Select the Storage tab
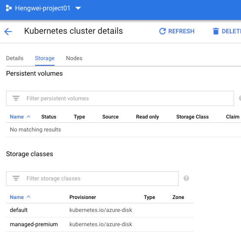The width and height of the screenshot is (241, 234). tap(45, 58)
